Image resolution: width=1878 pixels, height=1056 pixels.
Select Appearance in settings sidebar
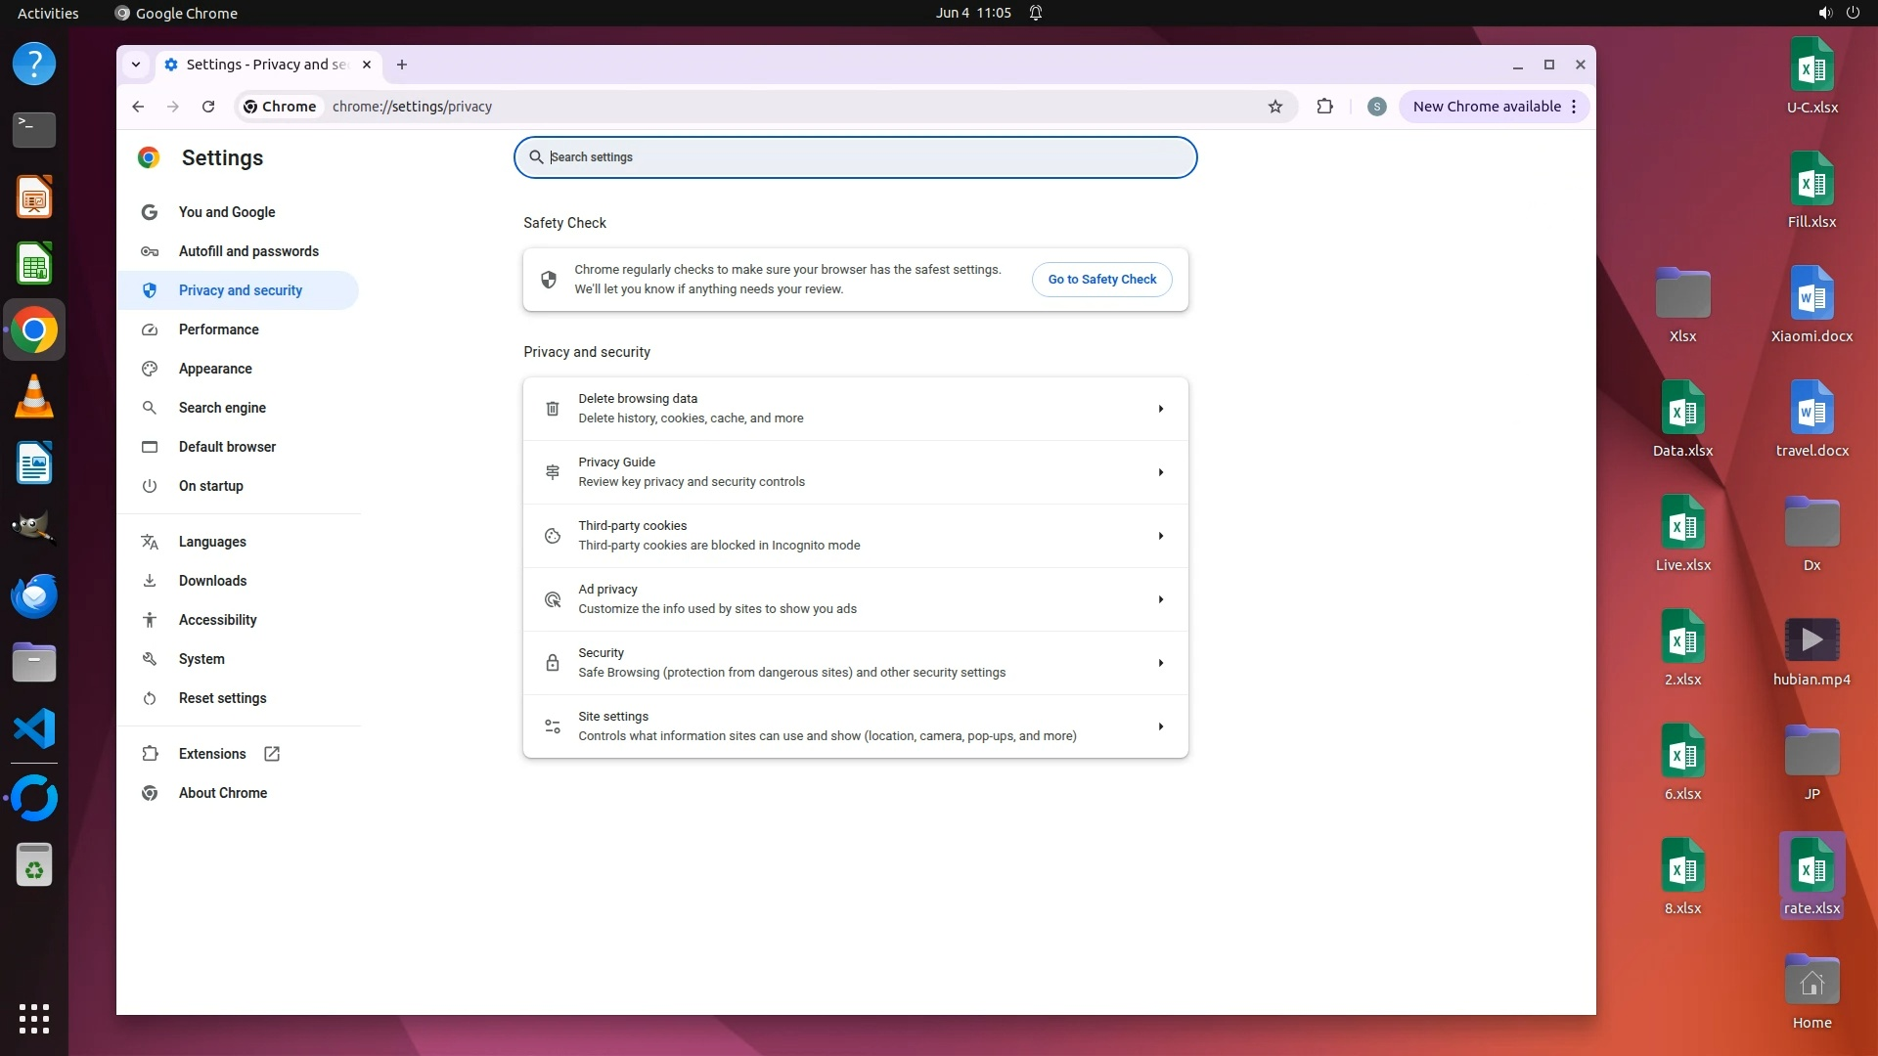point(215,369)
